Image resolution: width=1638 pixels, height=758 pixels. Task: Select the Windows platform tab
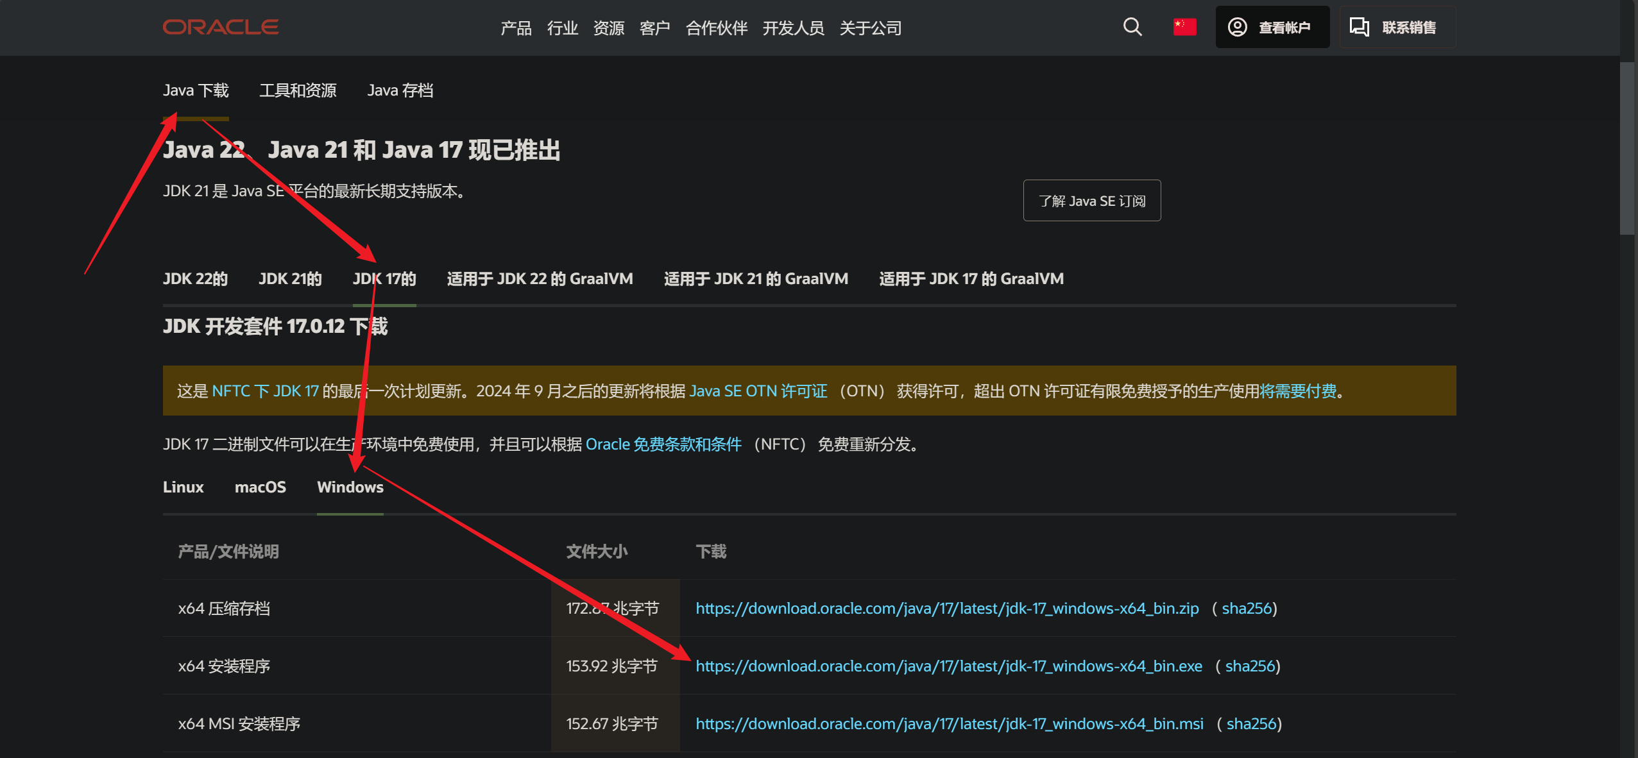[x=350, y=487]
